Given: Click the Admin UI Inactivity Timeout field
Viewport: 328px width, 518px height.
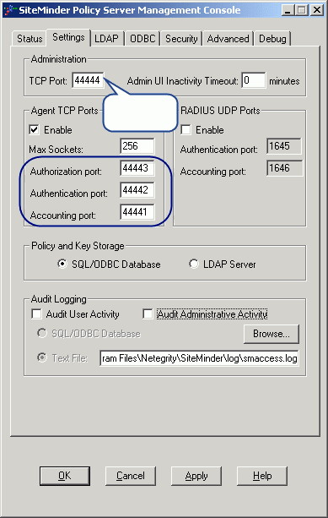Looking at the screenshot, I should click(x=253, y=80).
